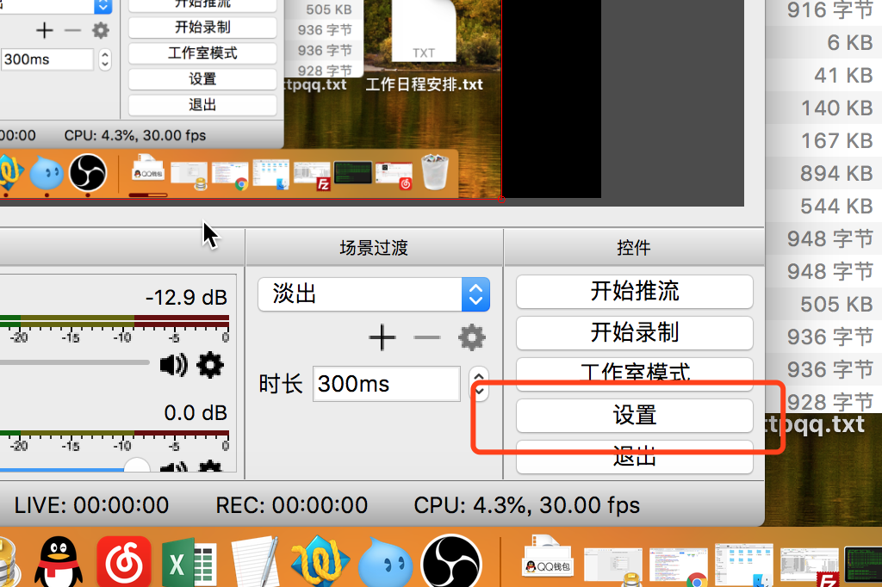The width and height of the screenshot is (882, 587).
Task: Click the 控件 panel header
Action: (x=634, y=247)
